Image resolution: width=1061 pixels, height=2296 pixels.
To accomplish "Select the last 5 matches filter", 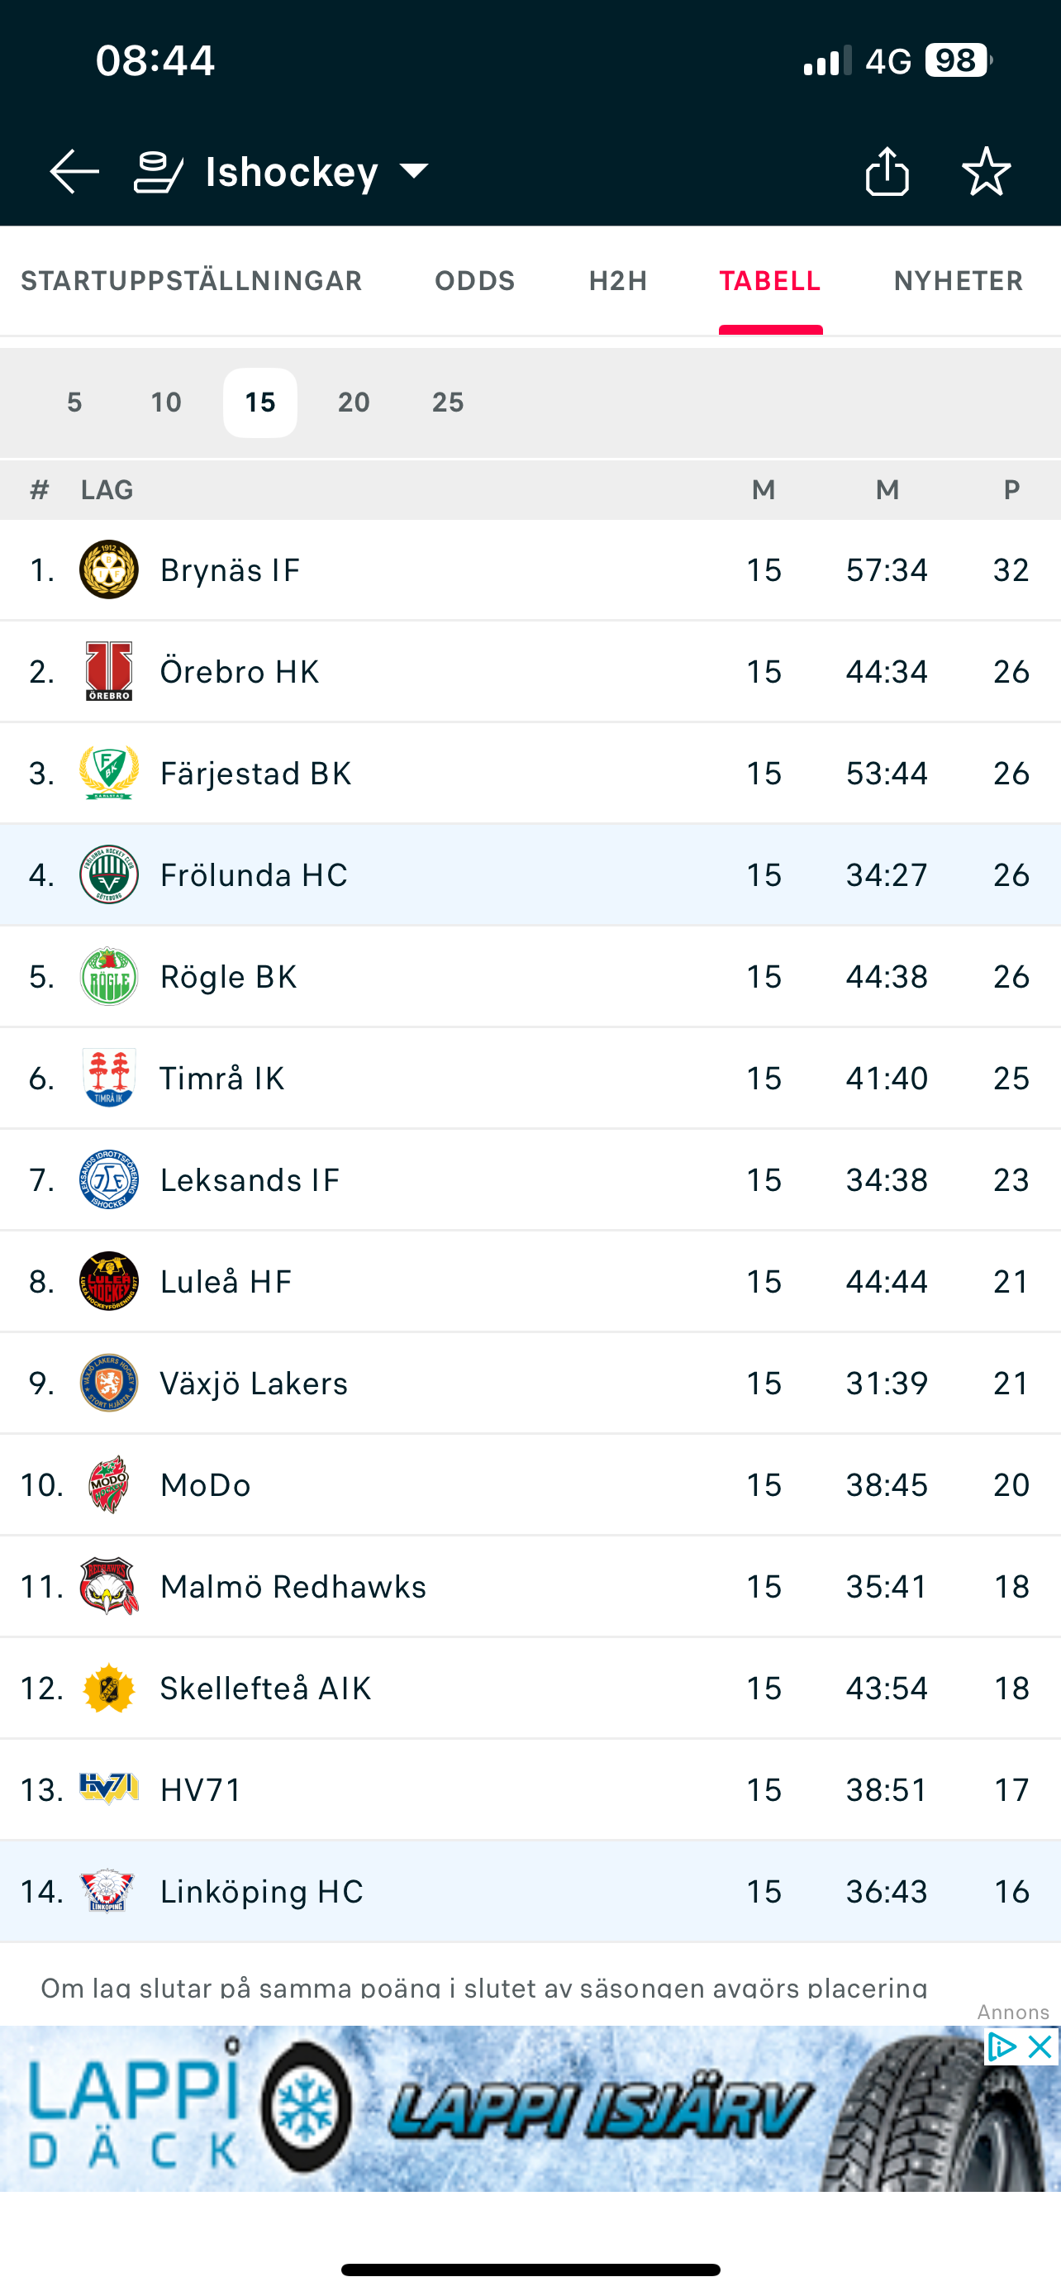I will (75, 402).
